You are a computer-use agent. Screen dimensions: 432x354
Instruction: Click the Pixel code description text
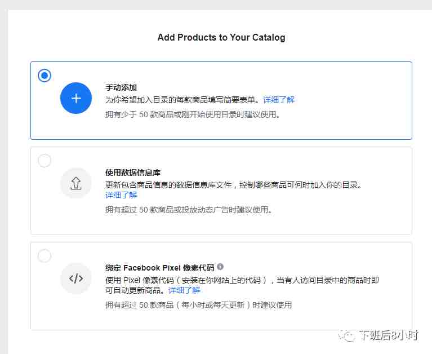click(x=242, y=285)
